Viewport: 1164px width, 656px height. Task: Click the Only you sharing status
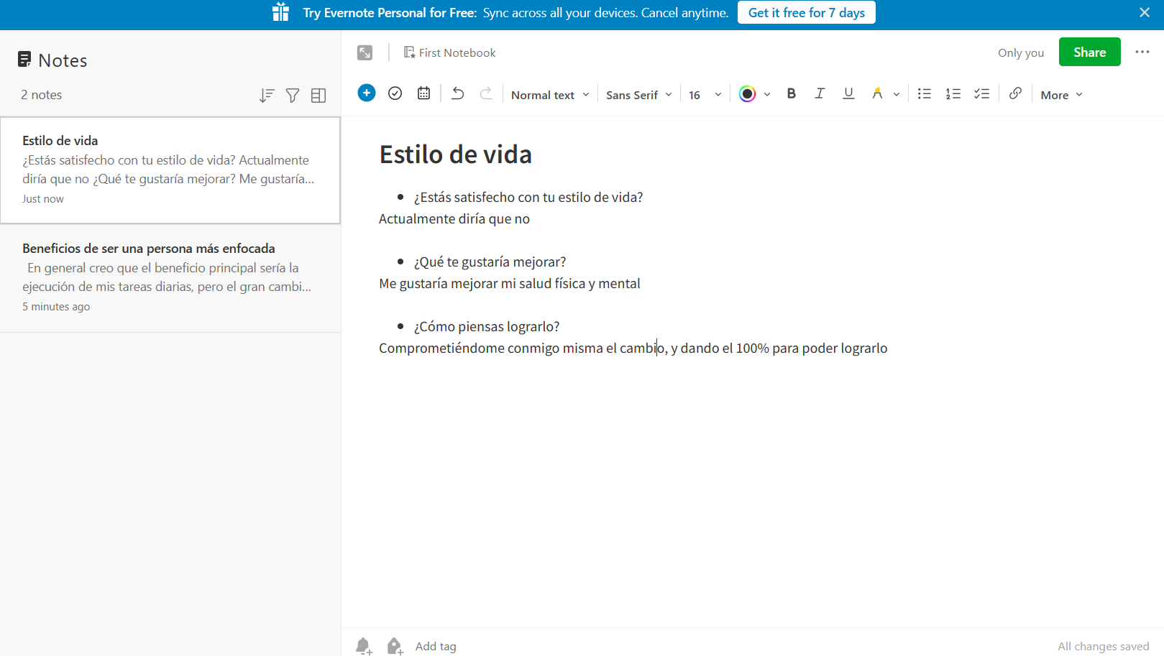click(x=1021, y=52)
